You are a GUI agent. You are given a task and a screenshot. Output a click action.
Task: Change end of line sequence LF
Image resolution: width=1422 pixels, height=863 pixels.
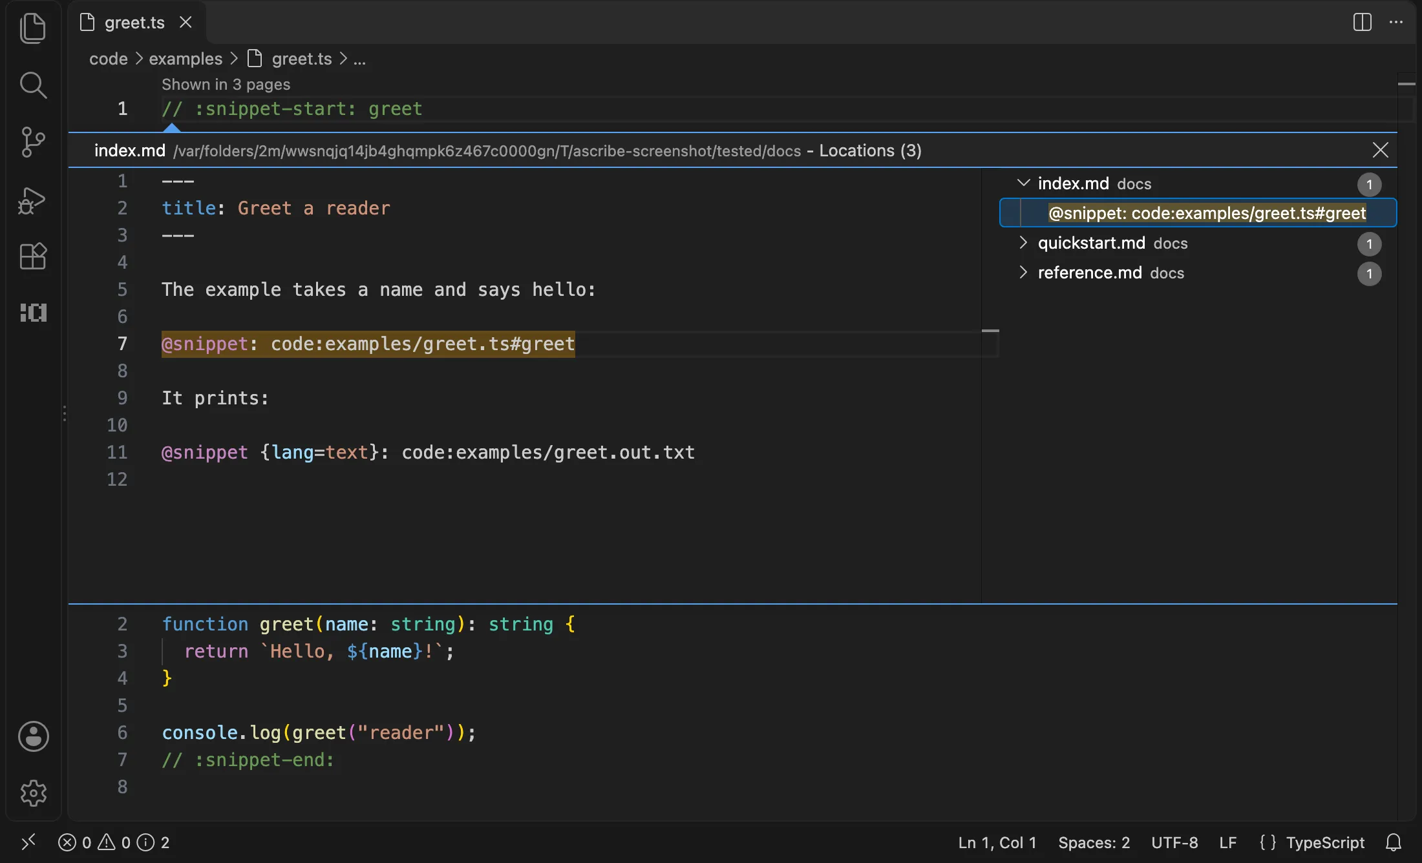(x=1227, y=842)
